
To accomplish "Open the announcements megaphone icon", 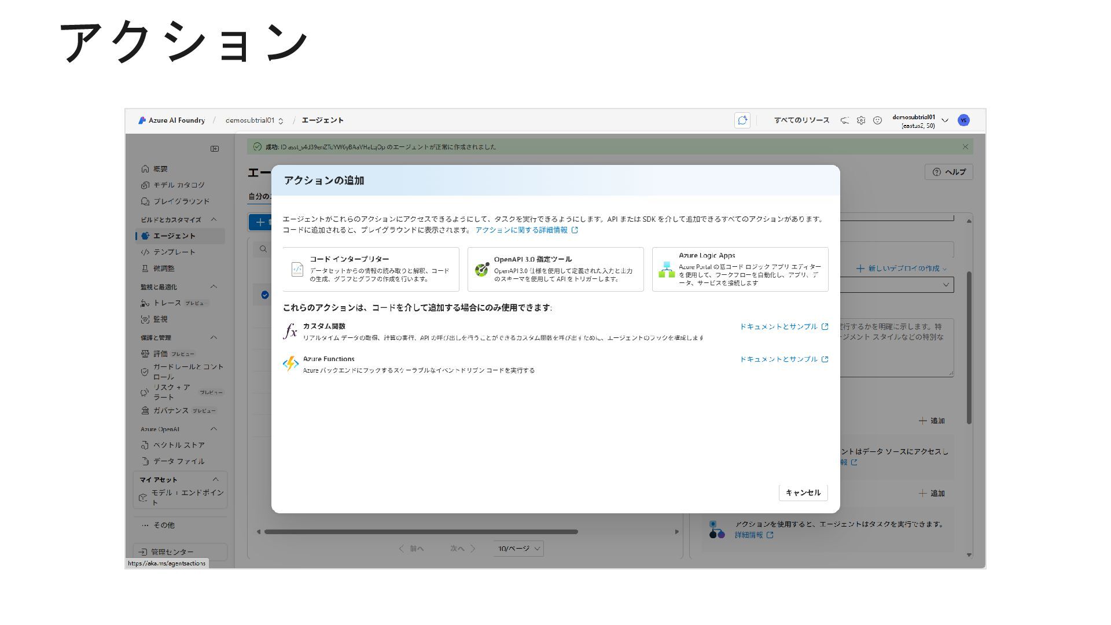I will coord(845,120).
